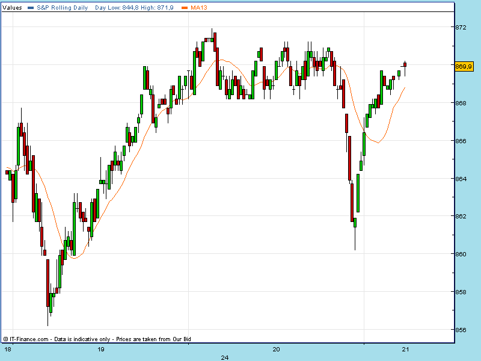Select the 'MA13' legend label
This screenshot has width=481, height=361.
pyautogui.click(x=199, y=8)
